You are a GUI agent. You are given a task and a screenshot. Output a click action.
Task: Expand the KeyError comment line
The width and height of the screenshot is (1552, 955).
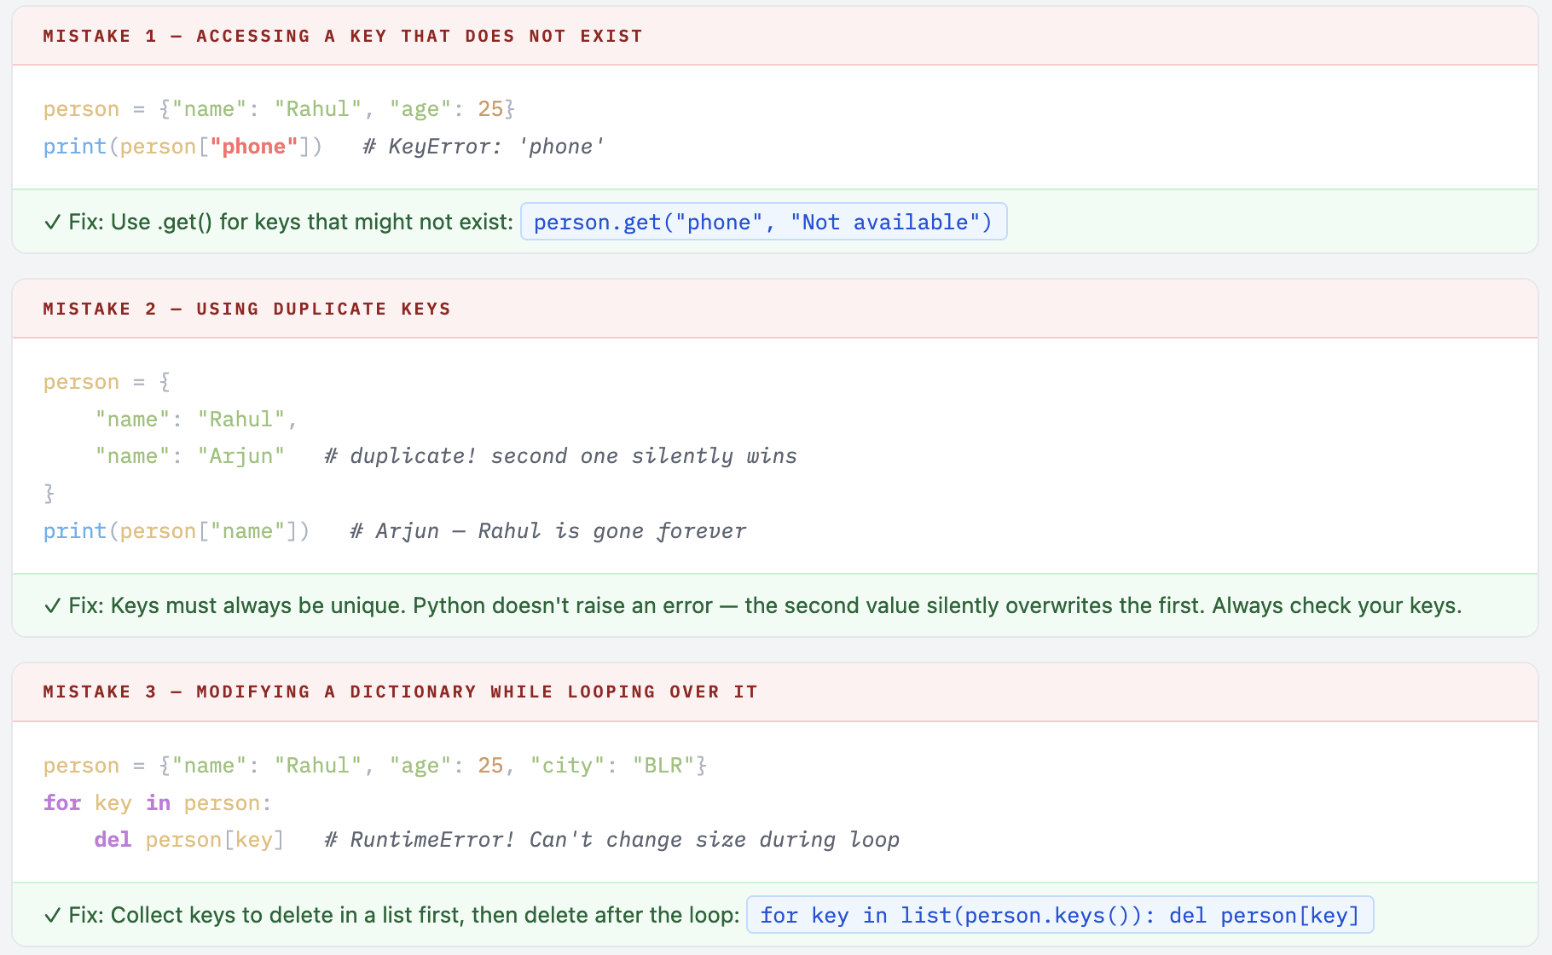coord(483,146)
